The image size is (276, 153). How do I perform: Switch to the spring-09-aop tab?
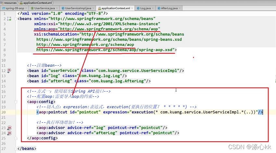point(15,8)
